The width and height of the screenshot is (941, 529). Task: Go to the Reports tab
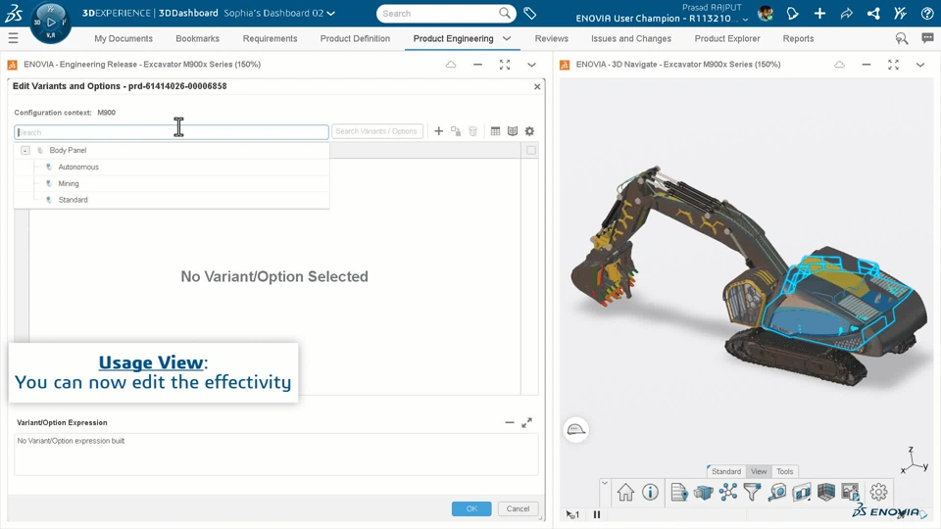pos(798,38)
